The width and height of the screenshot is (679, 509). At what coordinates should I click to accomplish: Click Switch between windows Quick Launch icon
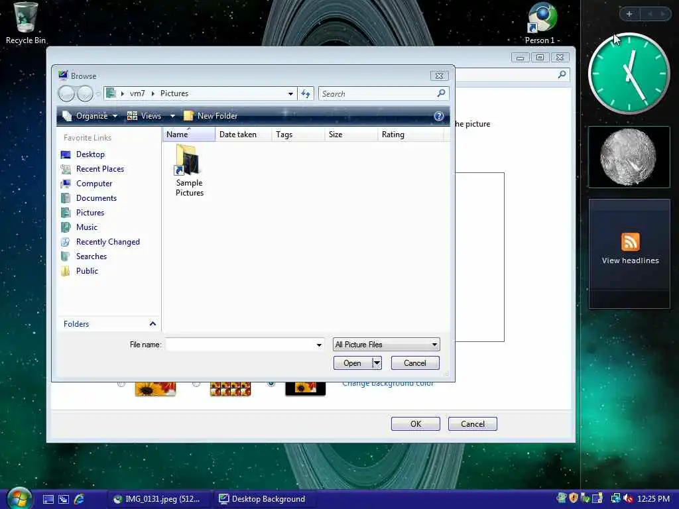64,499
